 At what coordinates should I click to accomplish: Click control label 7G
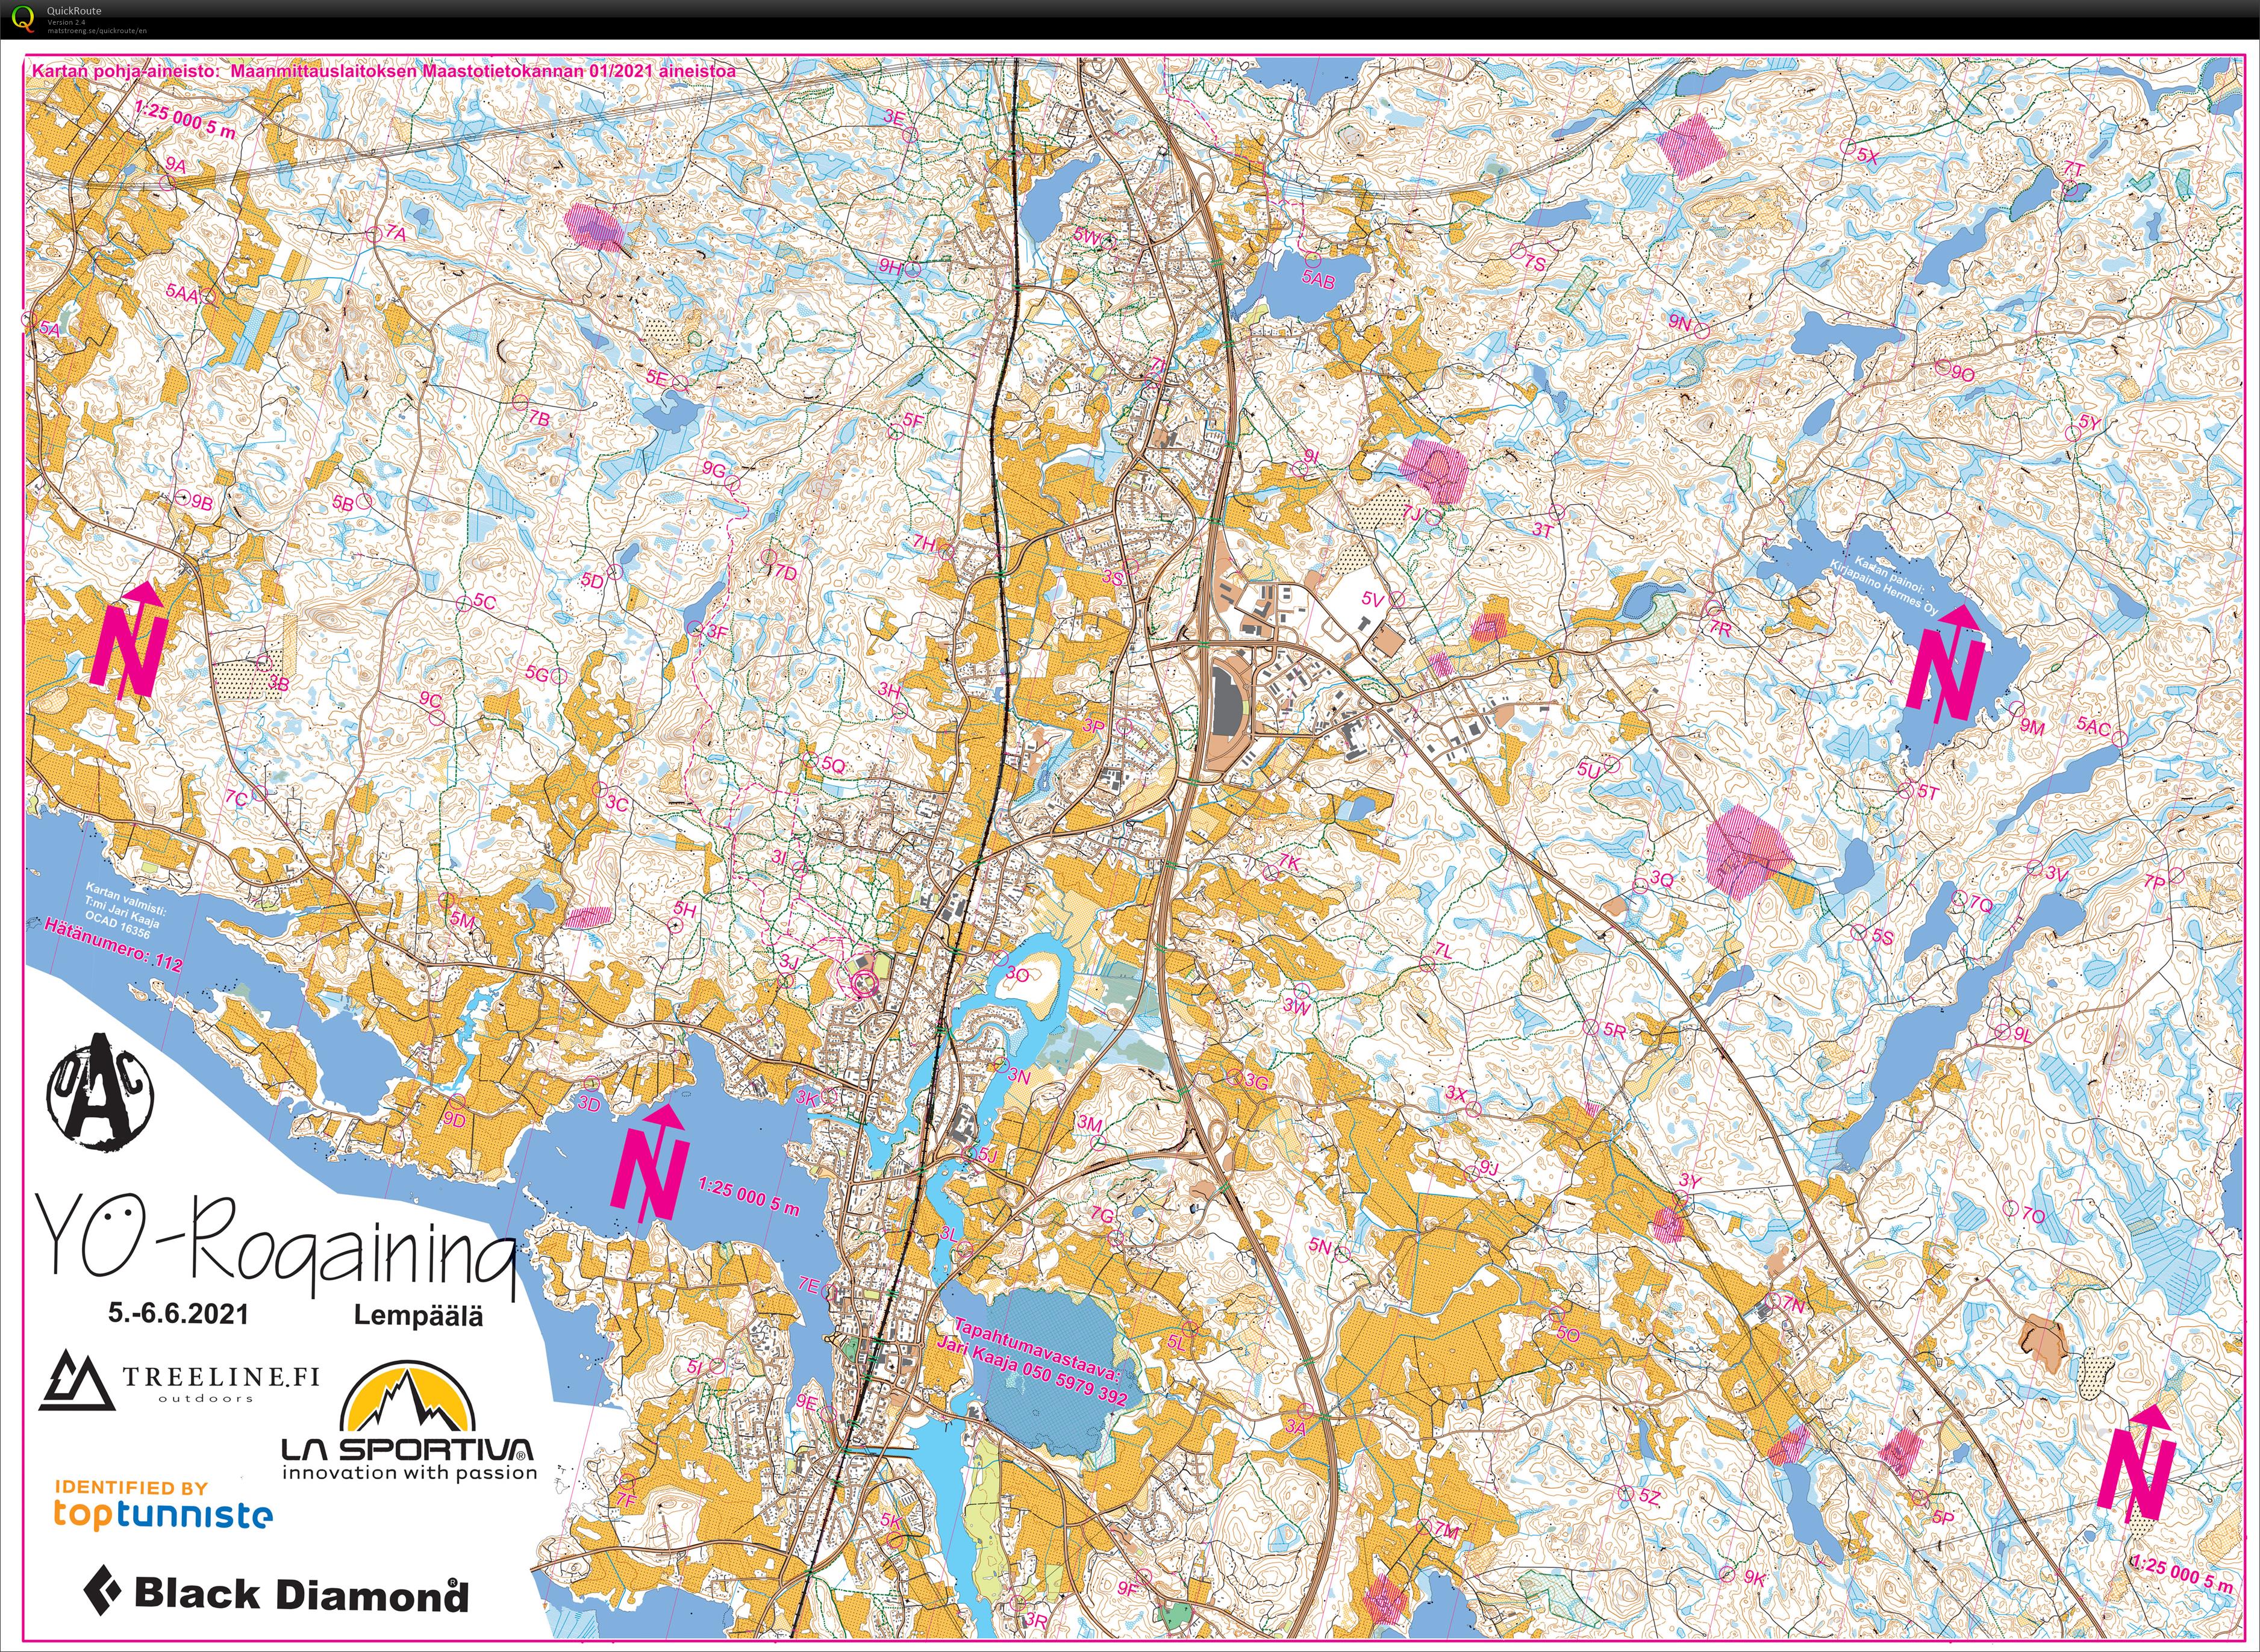coord(1102,1215)
